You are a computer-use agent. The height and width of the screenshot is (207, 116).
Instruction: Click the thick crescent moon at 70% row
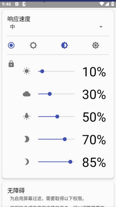click(27, 139)
